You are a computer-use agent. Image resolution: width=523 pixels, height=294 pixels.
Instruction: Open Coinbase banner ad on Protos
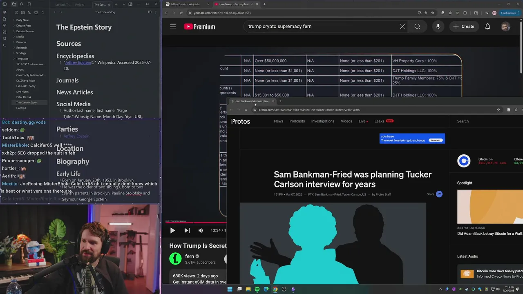coord(412,138)
